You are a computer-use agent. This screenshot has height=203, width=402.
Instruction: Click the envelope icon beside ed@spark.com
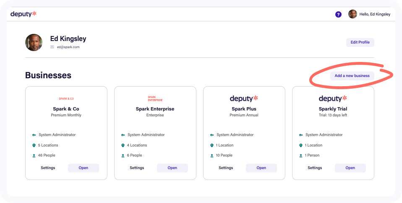pyautogui.click(x=52, y=47)
